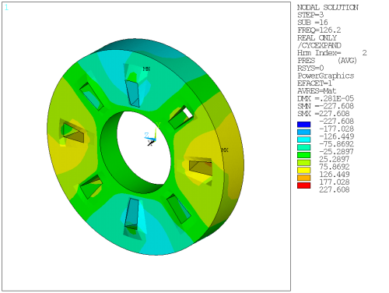
Task: Click the 'Hrm Index=' text
Action: (319, 53)
